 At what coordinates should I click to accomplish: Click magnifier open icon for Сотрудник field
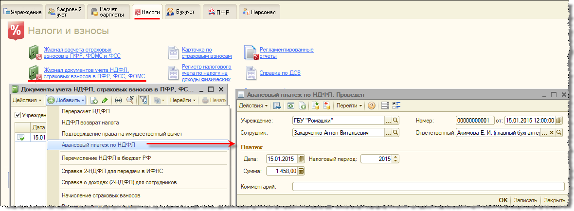395,132
